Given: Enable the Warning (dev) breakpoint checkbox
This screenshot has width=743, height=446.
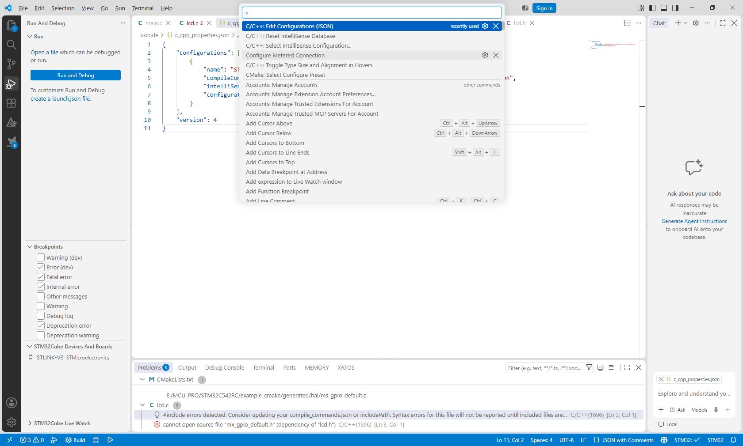Looking at the screenshot, I should click(x=41, y=257).
